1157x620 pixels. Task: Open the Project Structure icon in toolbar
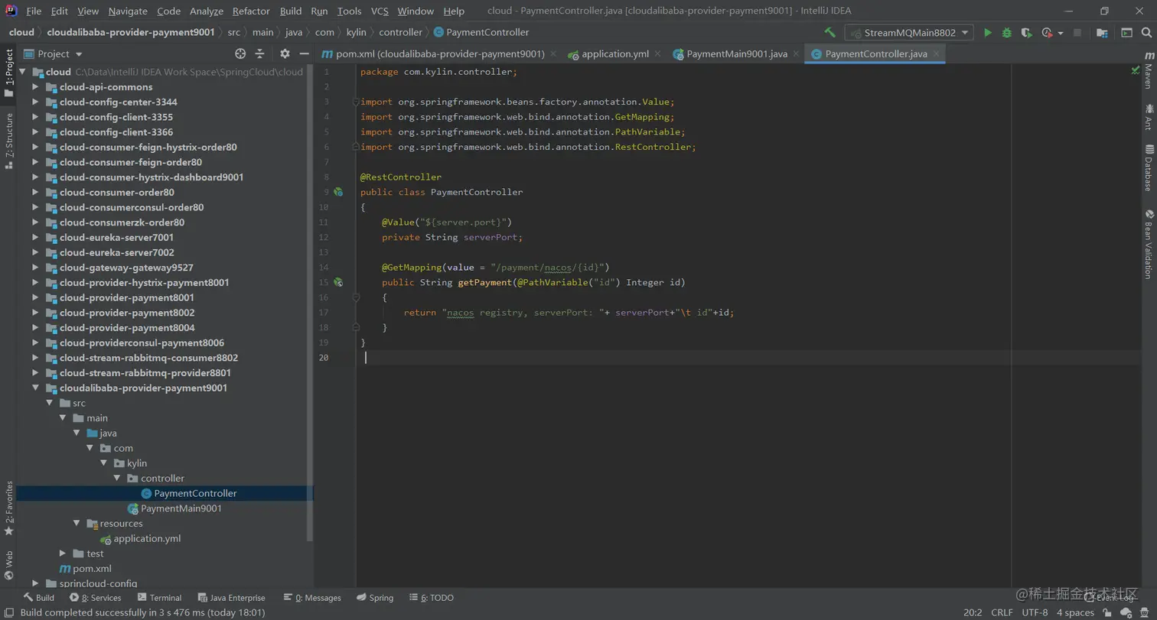click(1102, 33)
